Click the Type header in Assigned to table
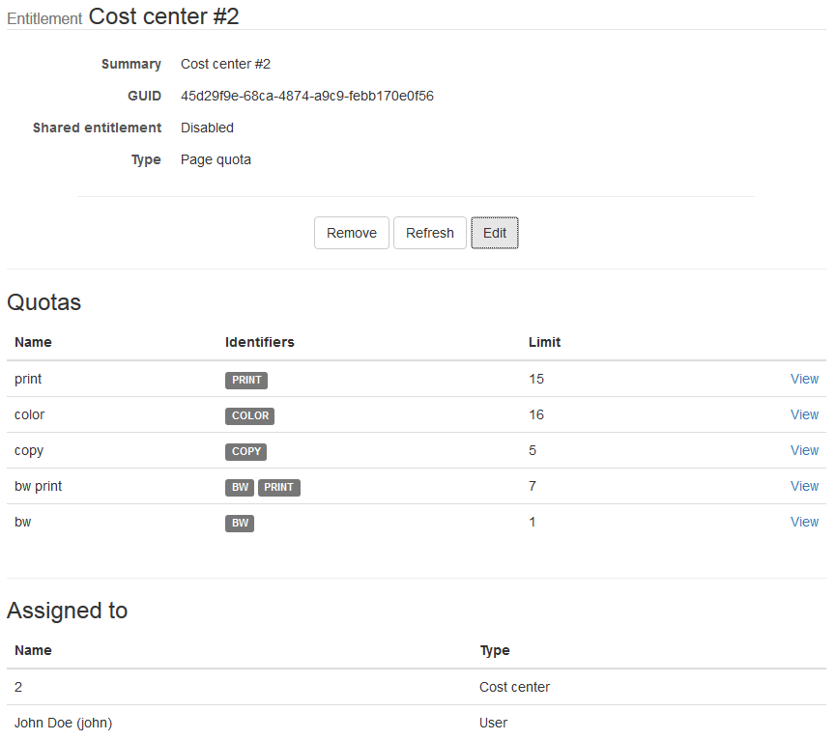The height and width of the screenshot is (740, 836). click(x=494, y=650)
